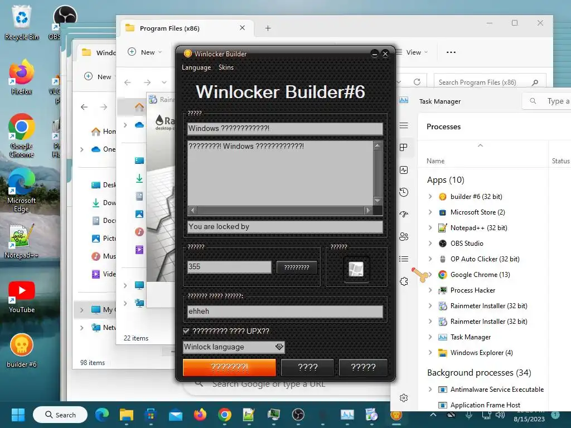Expand Windows Explorer (4) process group
This screenshot has height=428, width=571.
(x=430, y=353)
